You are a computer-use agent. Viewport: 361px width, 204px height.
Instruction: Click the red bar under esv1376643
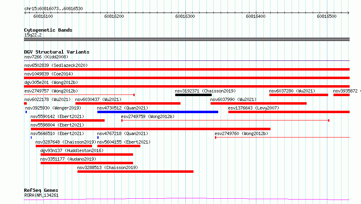pos(289,112)
